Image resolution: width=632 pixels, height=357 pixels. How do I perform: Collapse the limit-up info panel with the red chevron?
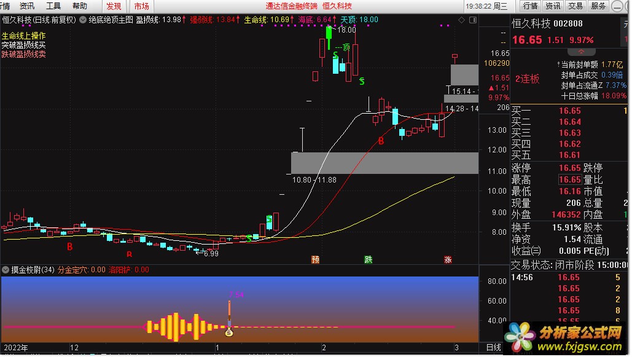[x=581, y=52]
